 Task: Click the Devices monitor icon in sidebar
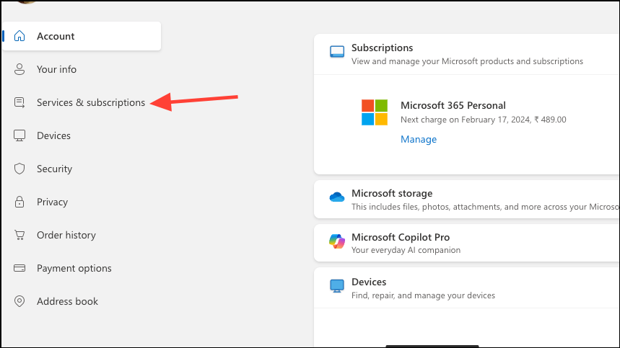19,135
